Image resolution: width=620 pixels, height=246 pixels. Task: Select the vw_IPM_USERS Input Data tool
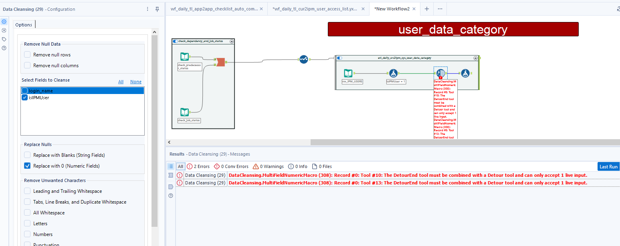348,73
